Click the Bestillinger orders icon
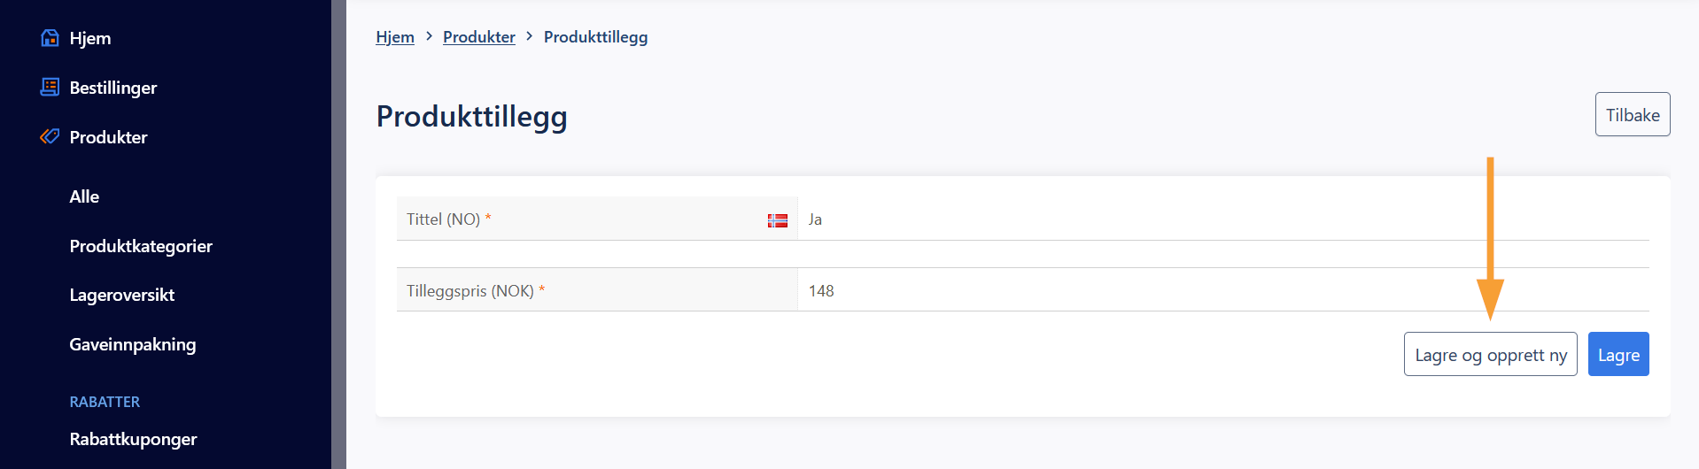 coord(50,87)
